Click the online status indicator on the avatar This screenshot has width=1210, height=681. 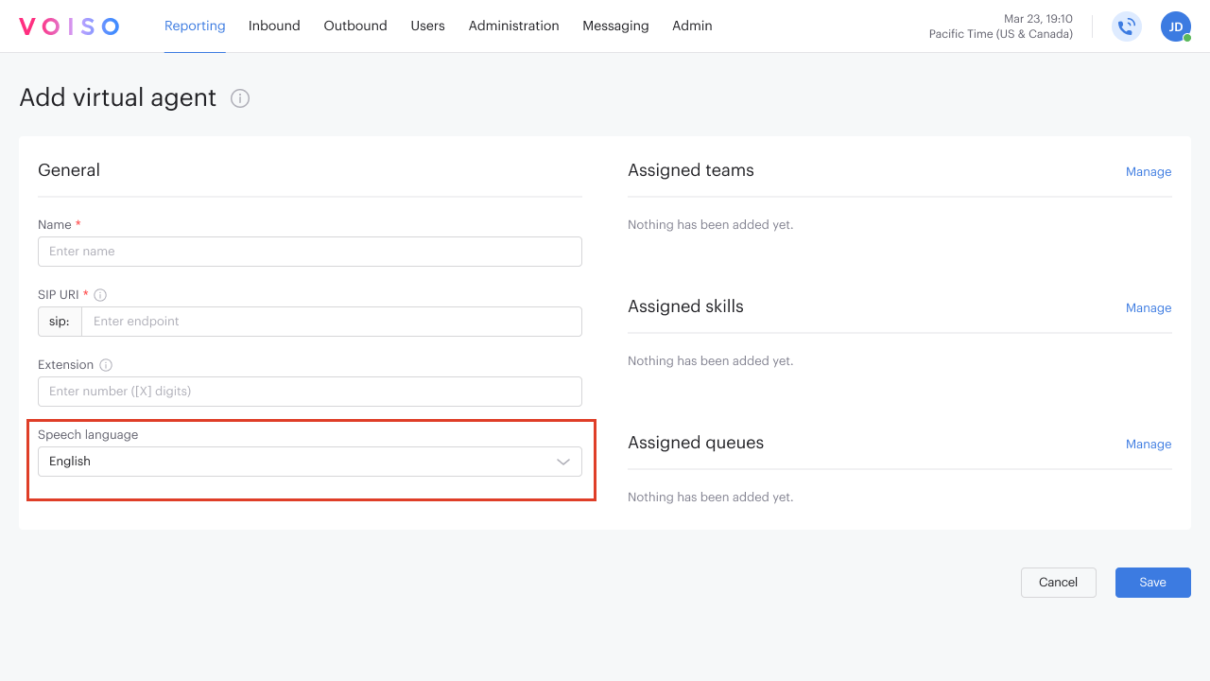1185,37
